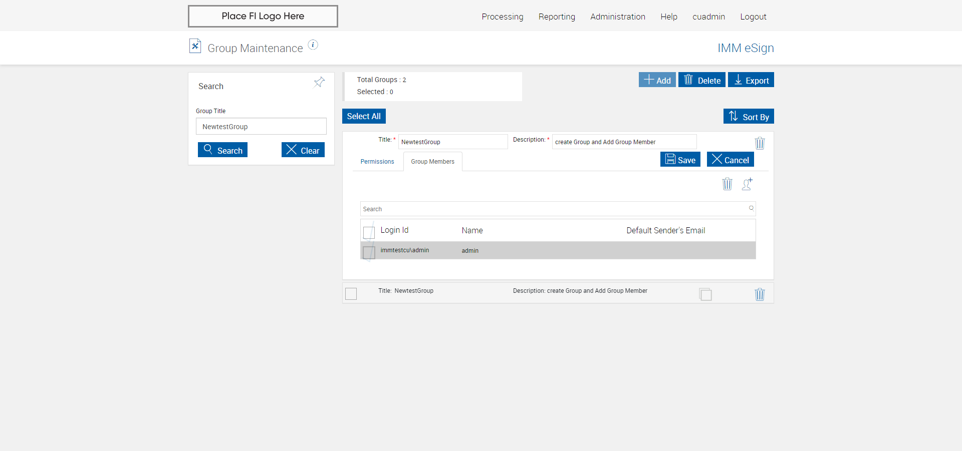Image resolution: width=962 pixels, height=451 pixels.
Task: Click the Group Title input field
Action: 261,127
